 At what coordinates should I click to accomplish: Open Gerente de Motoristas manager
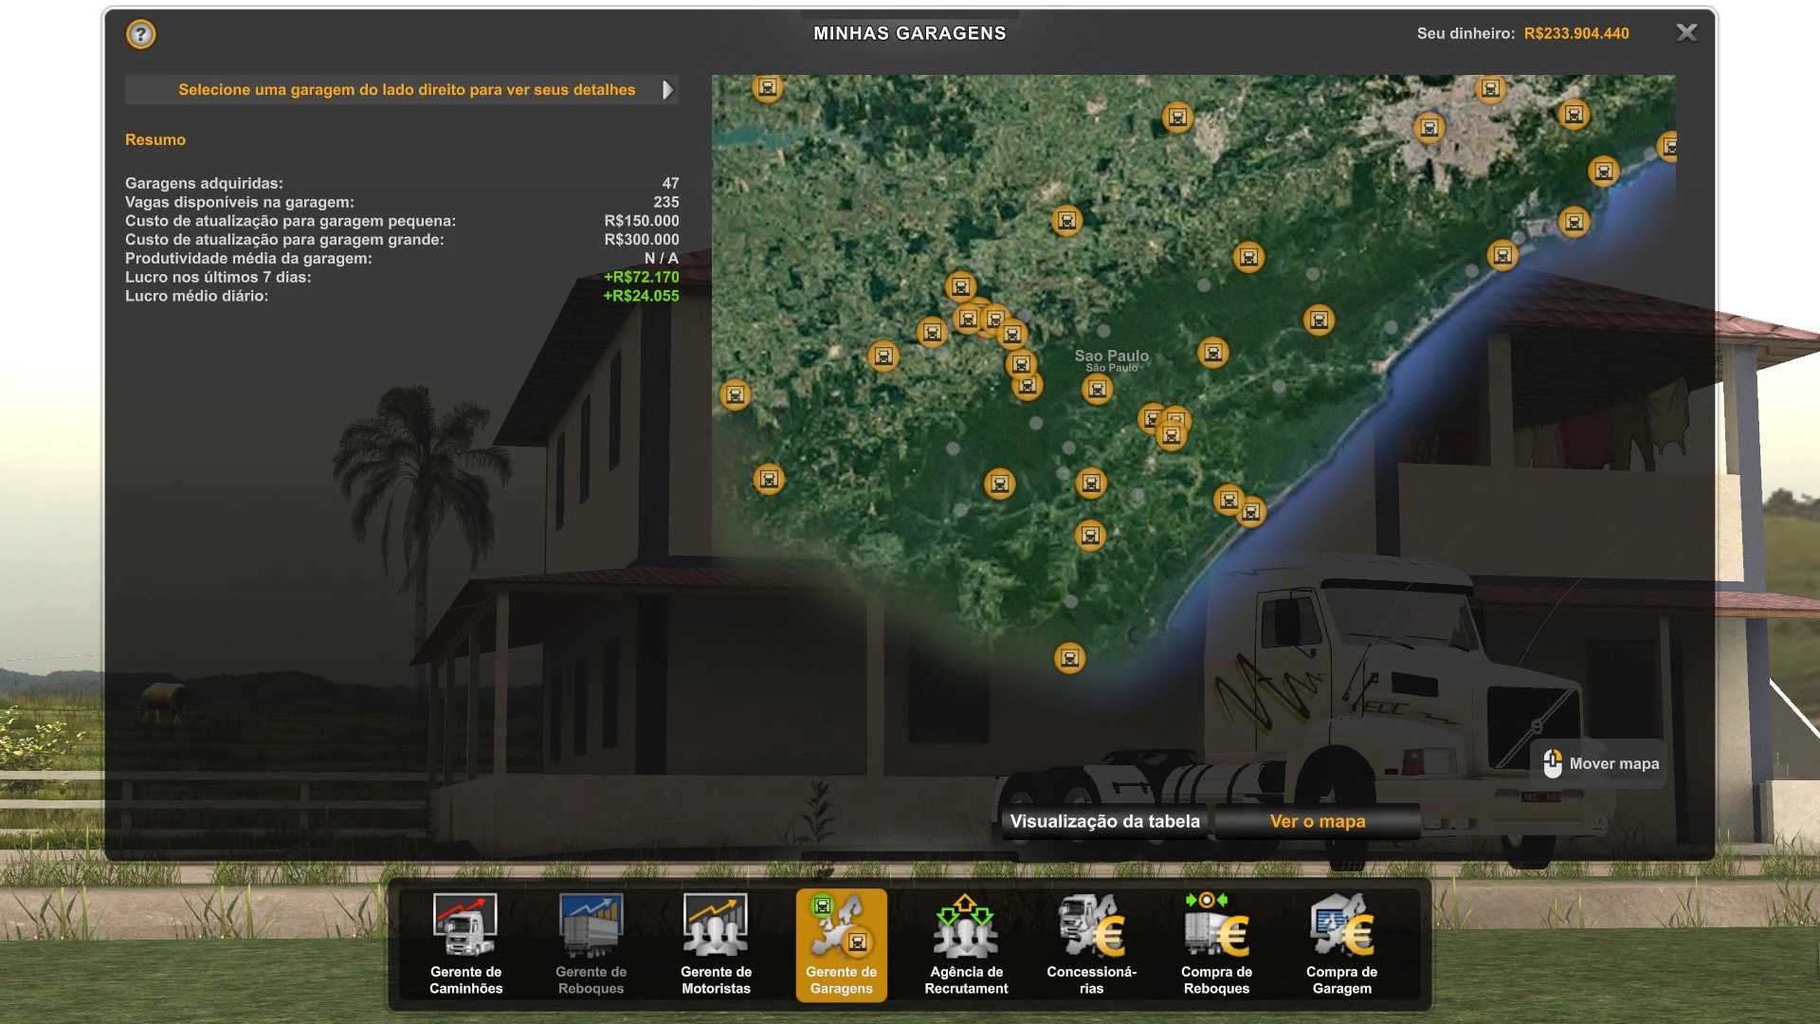coord(716,943)
